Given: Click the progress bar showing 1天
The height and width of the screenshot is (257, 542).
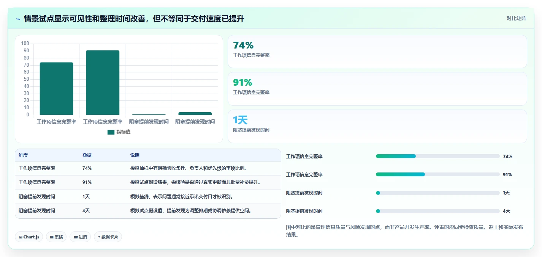Looking at the screenshot, I should (437, 193).
